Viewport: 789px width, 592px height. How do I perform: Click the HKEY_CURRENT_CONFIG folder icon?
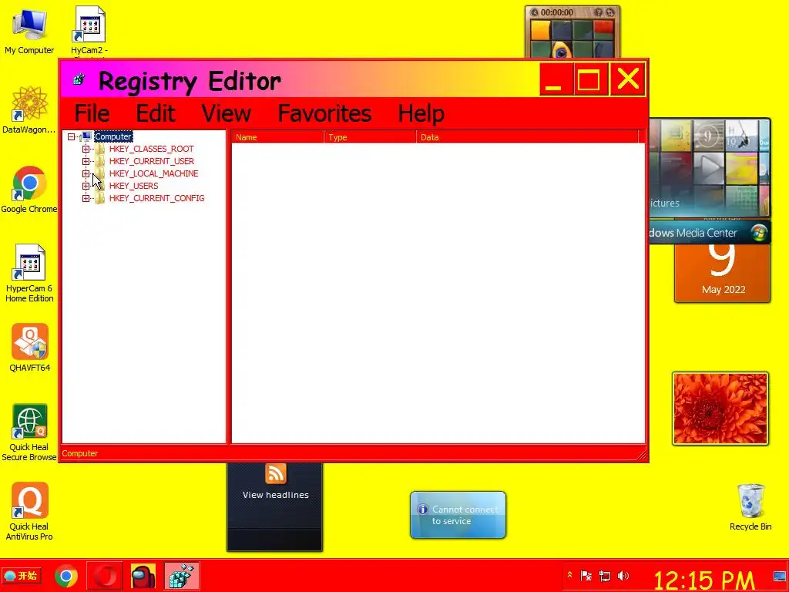coord(99,198)
